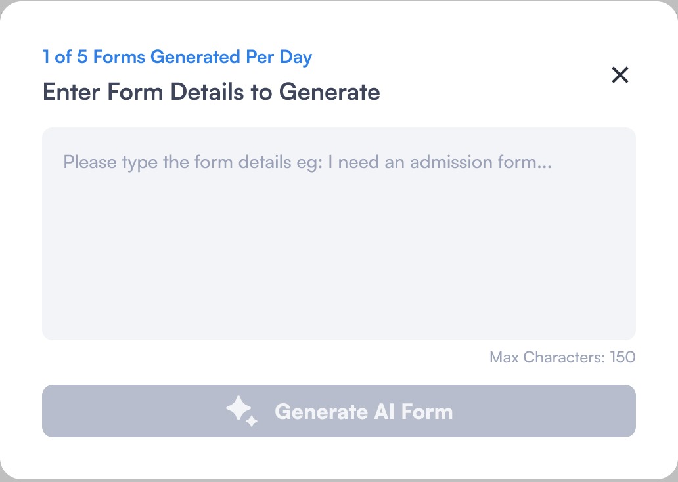The image size is (678, 482).
Task: Click the placeholder text in textarea
Action: [307, 162]
